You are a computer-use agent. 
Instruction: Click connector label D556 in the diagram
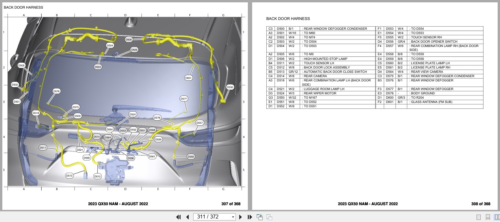coord(130,158)
